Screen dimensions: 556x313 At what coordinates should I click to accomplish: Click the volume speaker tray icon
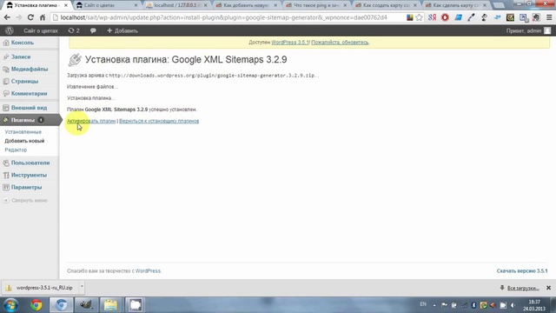513,305
